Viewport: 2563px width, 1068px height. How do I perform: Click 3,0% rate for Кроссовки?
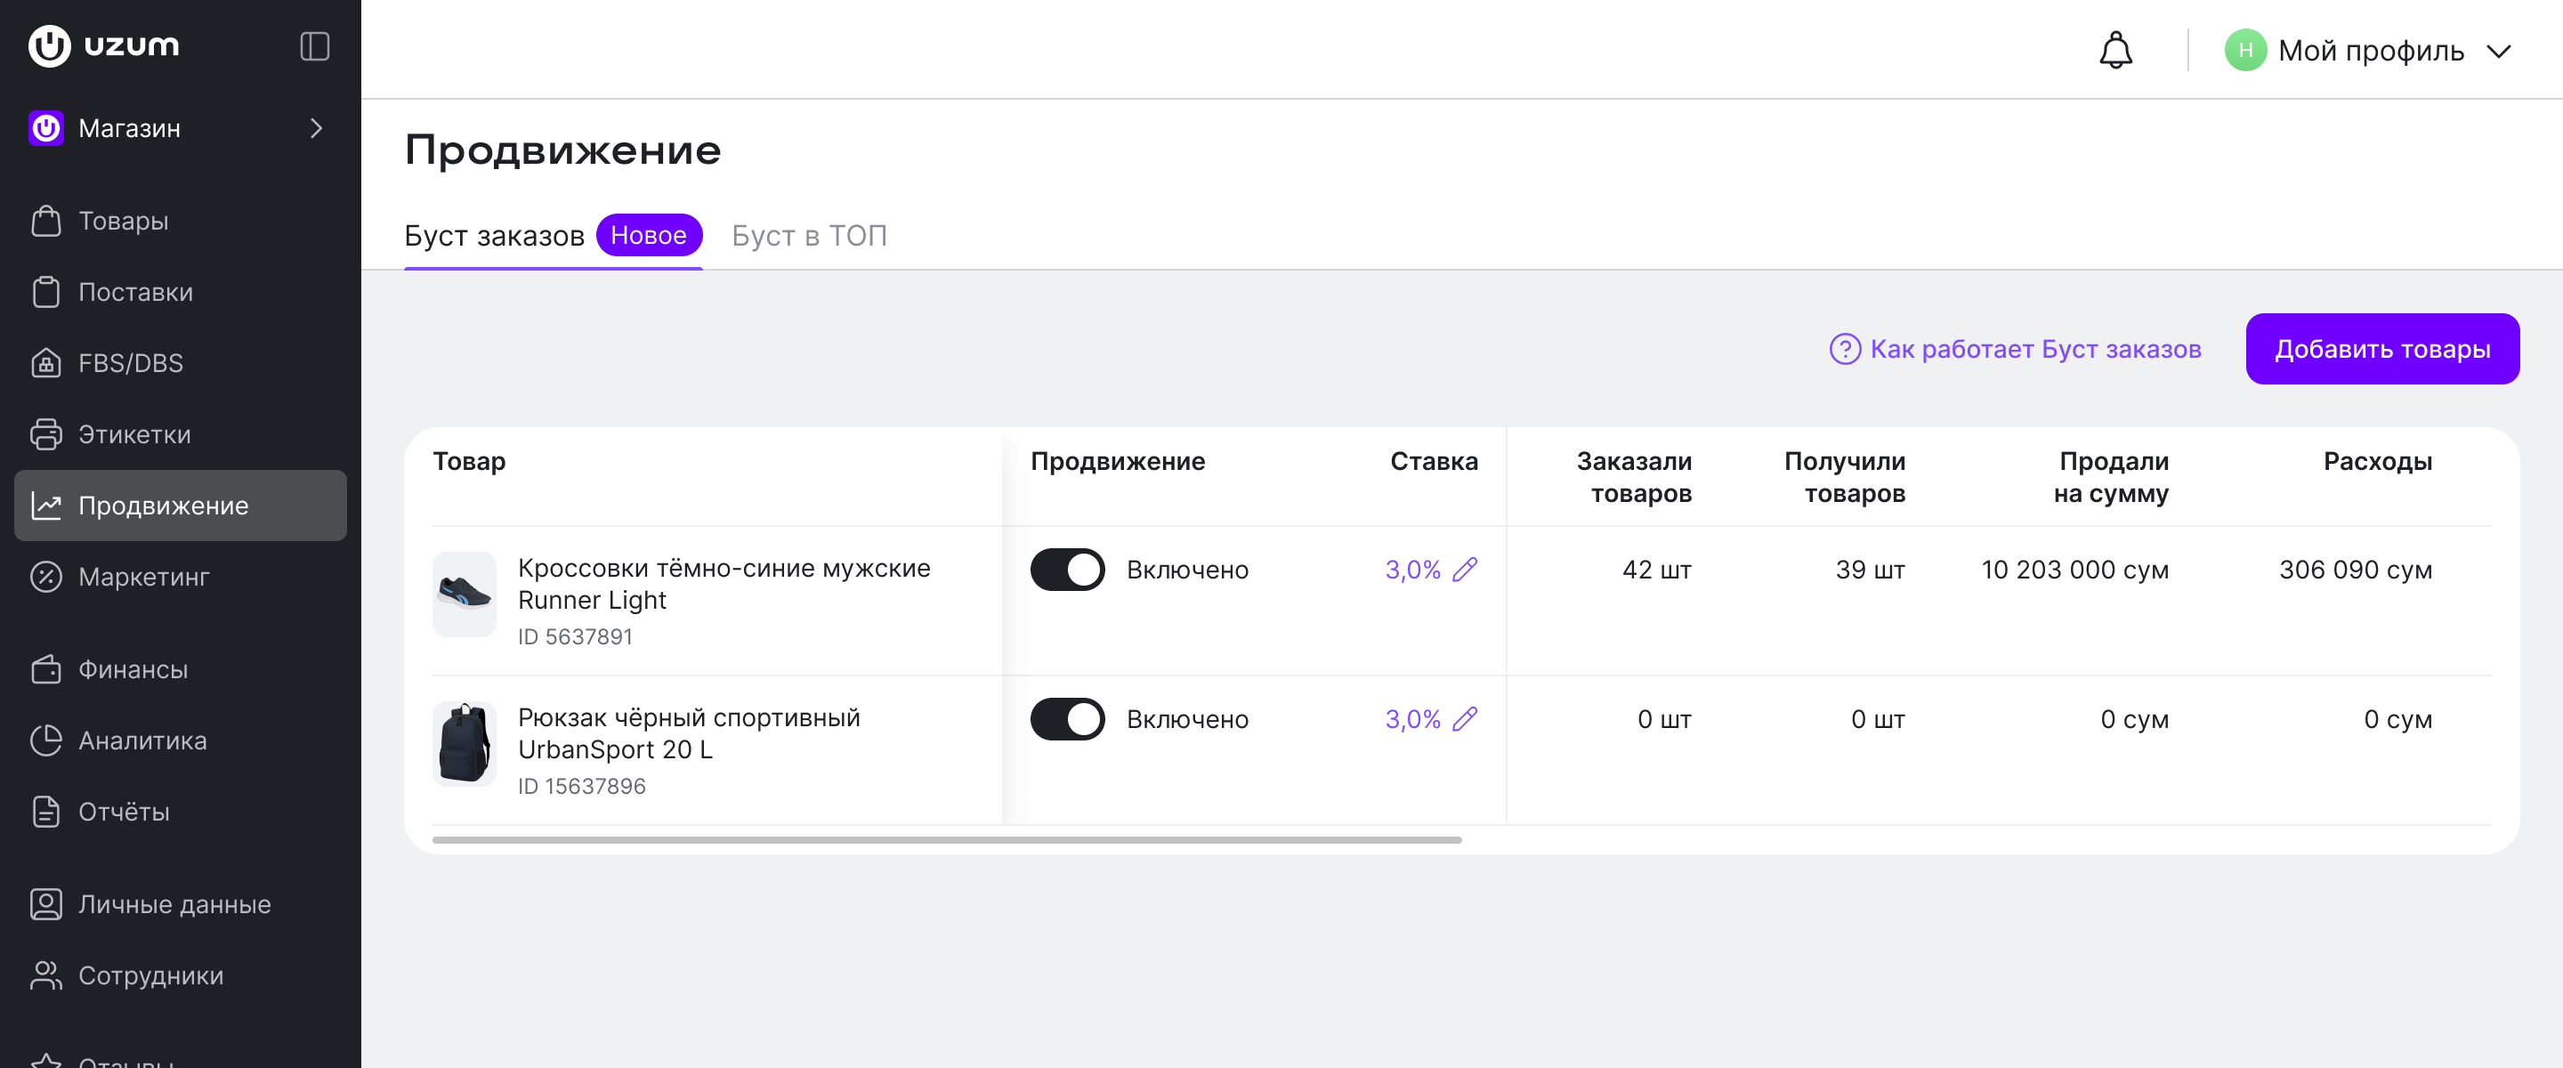click(x=1411, y=570)
